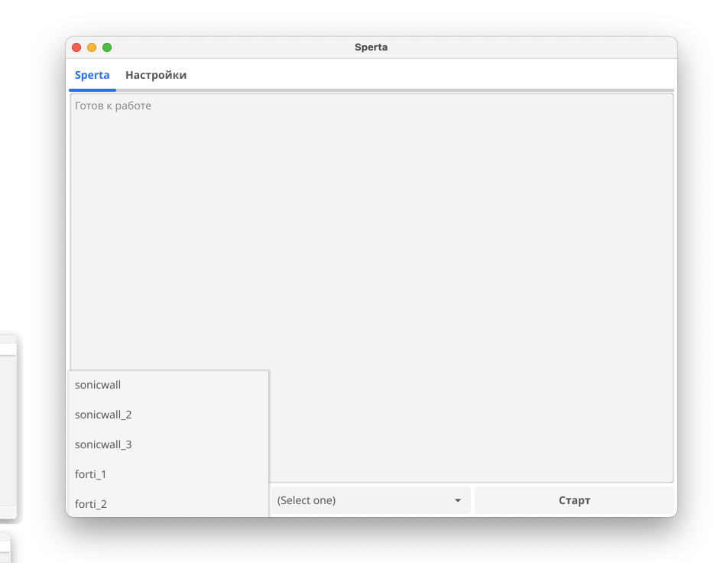Switch to the Sperta tab
714x563 pixels.
[x=92, y=75]
